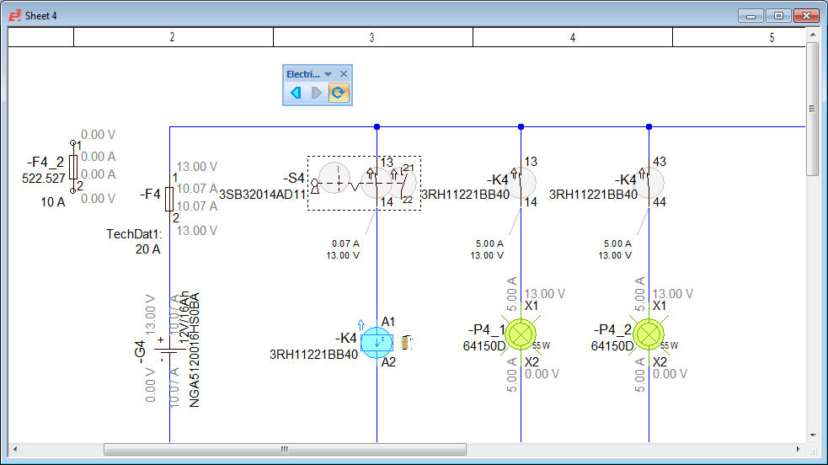The width and height of the screenshot is (828, 465).
Task: Click the horizontal scrollbar thumb
Action: 284,450
